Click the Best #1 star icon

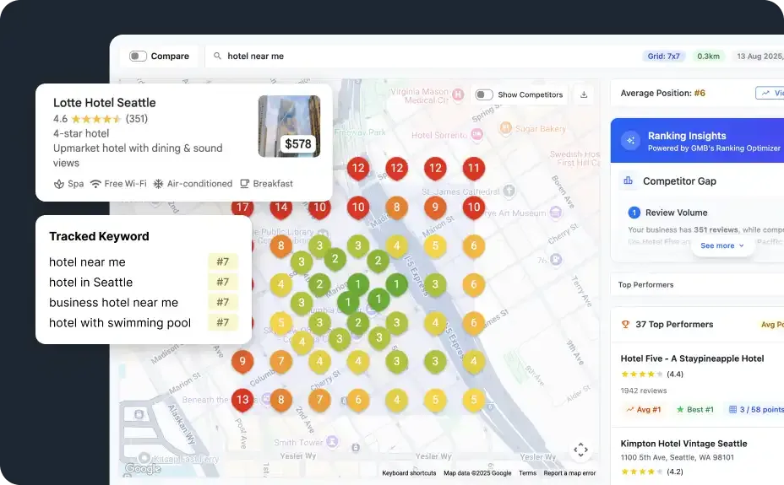(680, 410)
